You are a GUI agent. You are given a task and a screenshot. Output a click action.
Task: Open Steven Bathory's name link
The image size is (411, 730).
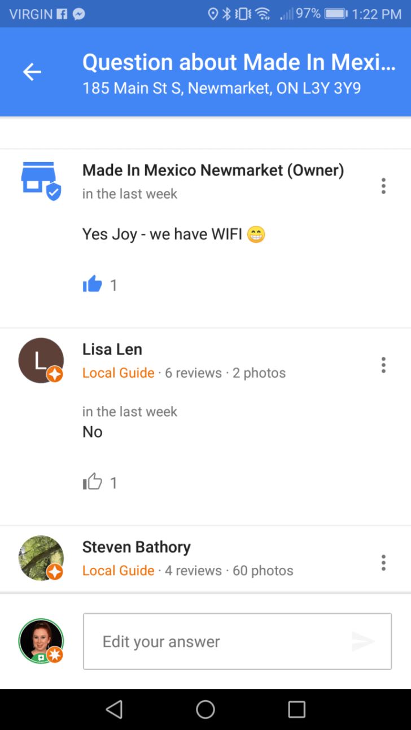pos(137,547)
